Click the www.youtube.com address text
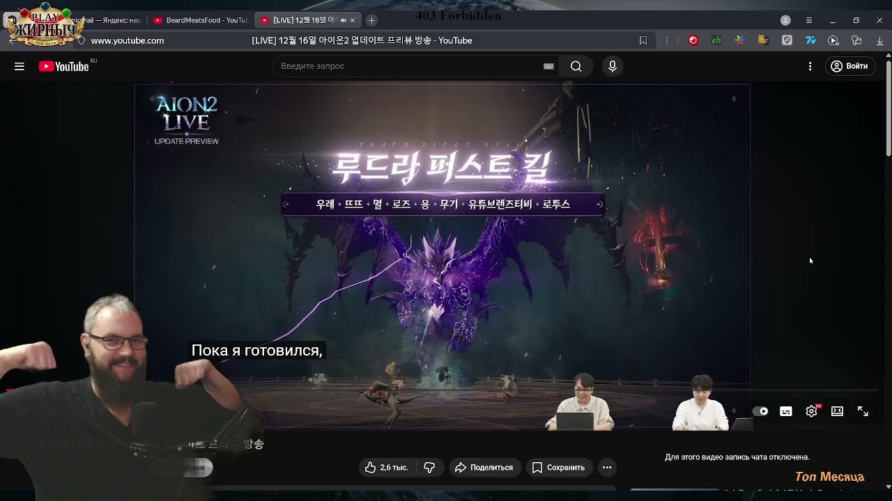 coord(128,40)
